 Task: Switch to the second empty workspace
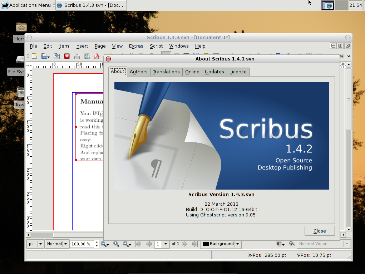pyautogui.click(x=341, y=5)
